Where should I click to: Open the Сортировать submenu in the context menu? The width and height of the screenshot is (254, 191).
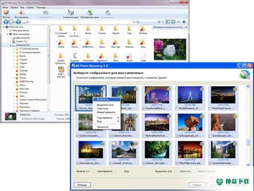pos(106,117)
